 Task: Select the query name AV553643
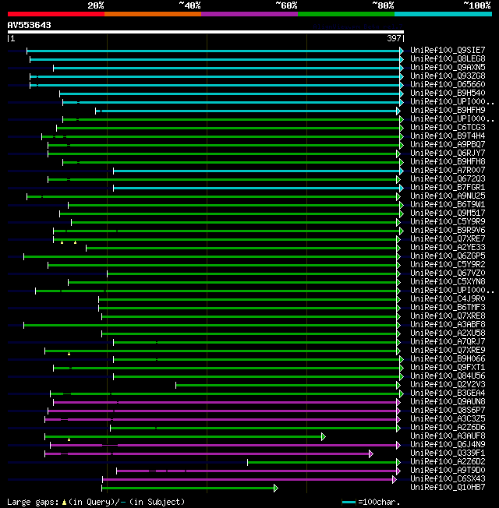(x=29, y=25)
